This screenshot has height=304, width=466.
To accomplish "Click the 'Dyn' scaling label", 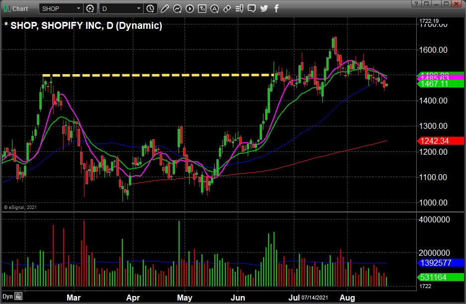I will click(x=7, y=297).
